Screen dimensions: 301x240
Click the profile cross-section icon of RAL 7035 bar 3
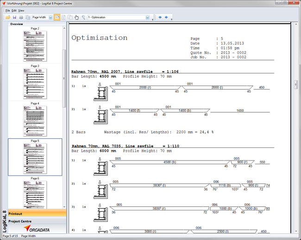point(101,214)
